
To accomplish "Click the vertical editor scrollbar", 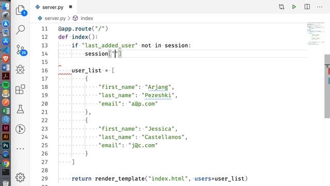I will tap(327, 86).
